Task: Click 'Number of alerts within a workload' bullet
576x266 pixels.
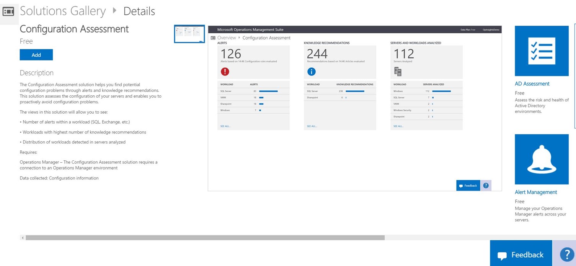Action: pyautogui.click(x=75, y=122)
